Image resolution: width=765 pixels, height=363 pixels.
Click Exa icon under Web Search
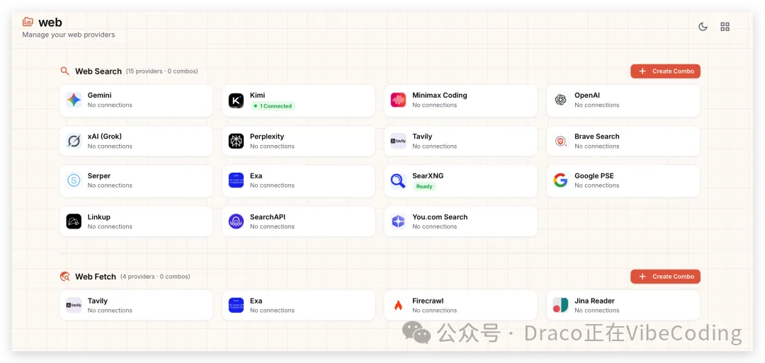coord(236,180)
